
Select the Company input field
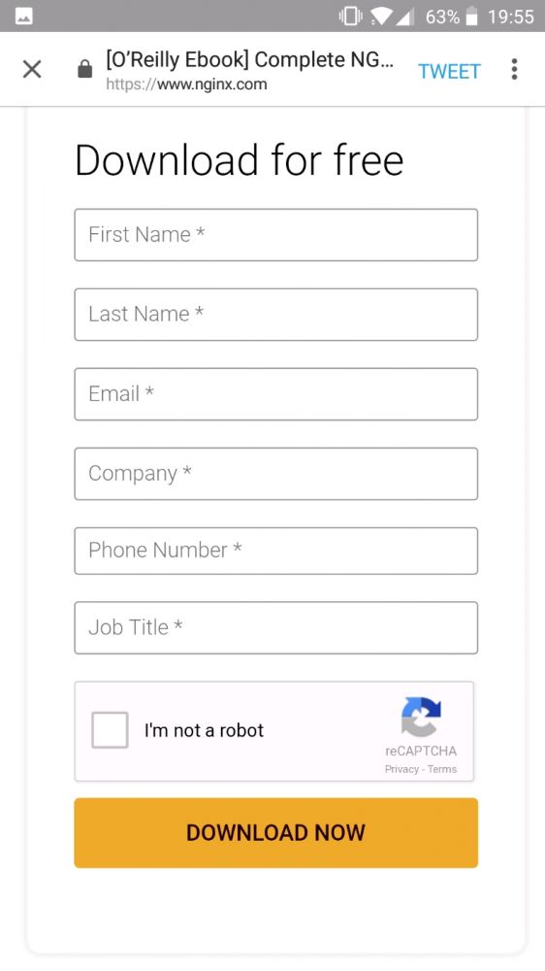pyautogui.click(x=276, y=474)
